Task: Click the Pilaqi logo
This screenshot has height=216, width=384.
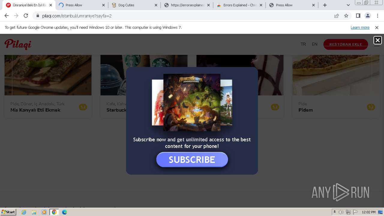Action: [18, 44]
